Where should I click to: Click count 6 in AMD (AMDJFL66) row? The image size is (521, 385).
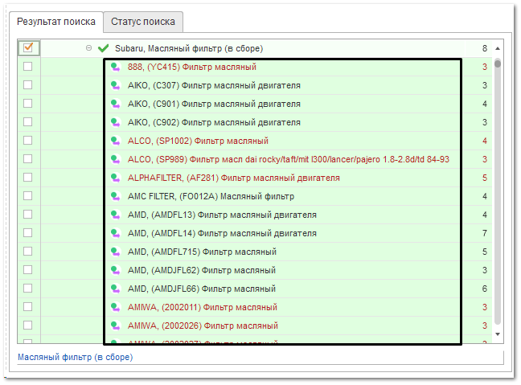485,289
